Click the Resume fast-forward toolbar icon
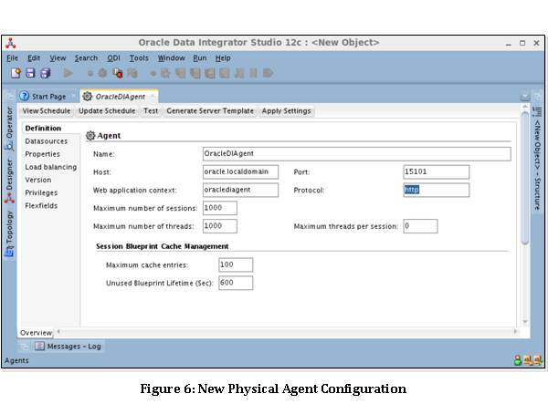This screenshot has height=404, width=548. [268, 73]
